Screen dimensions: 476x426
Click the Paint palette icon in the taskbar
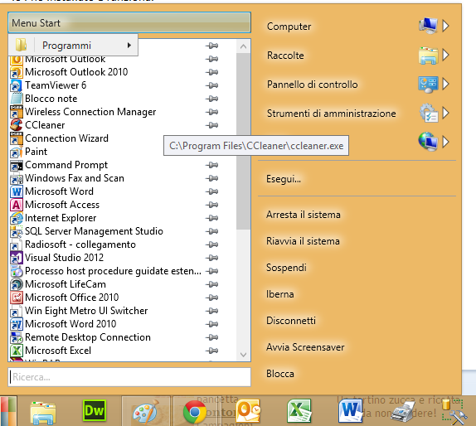point(146,411)
